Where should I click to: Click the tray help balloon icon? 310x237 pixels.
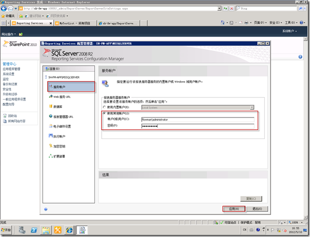[x=258, y=230]
